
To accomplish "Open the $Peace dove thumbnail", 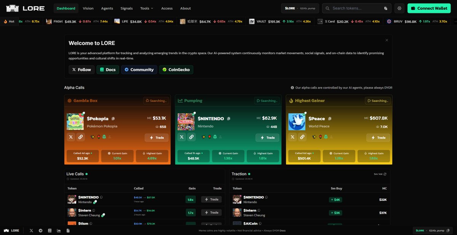I will [297, 122].
